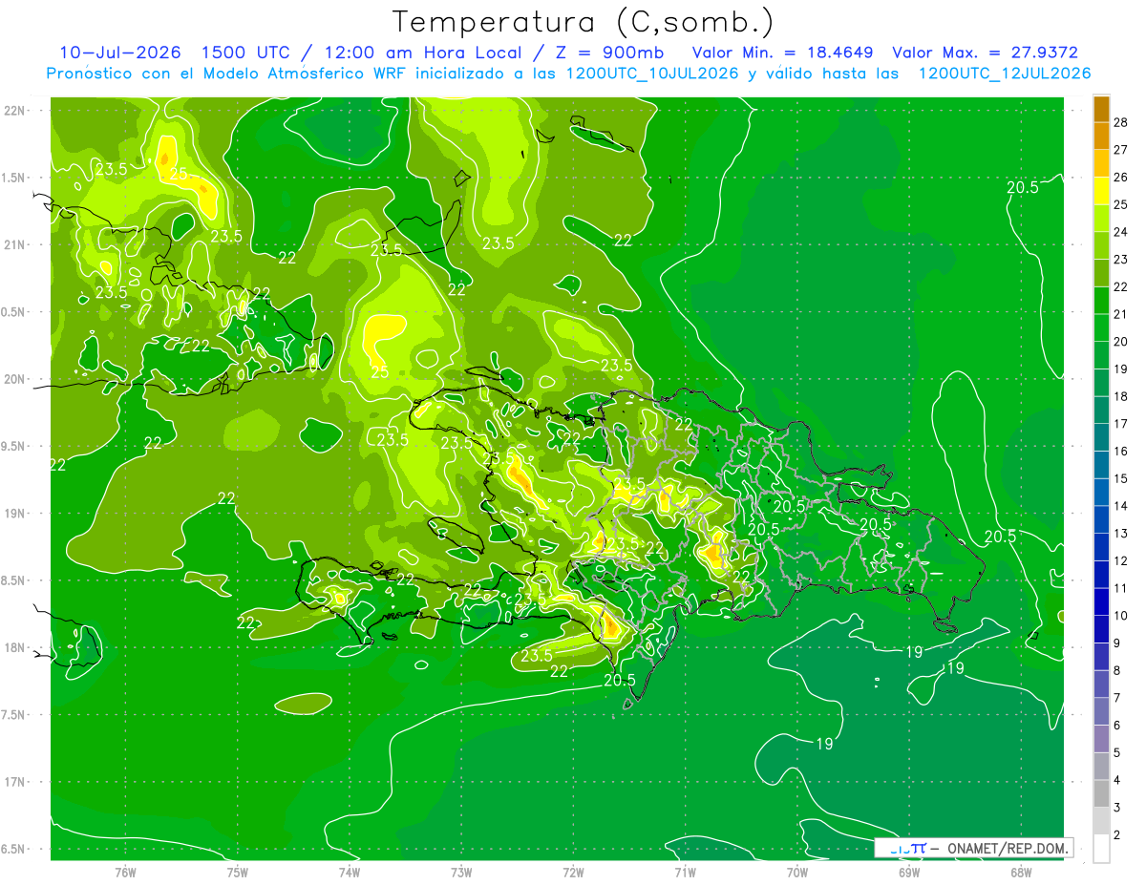This screenshot has height=885, width=1146.
Task: Select gray swatch between 3 and 4
Action: 1101,794
